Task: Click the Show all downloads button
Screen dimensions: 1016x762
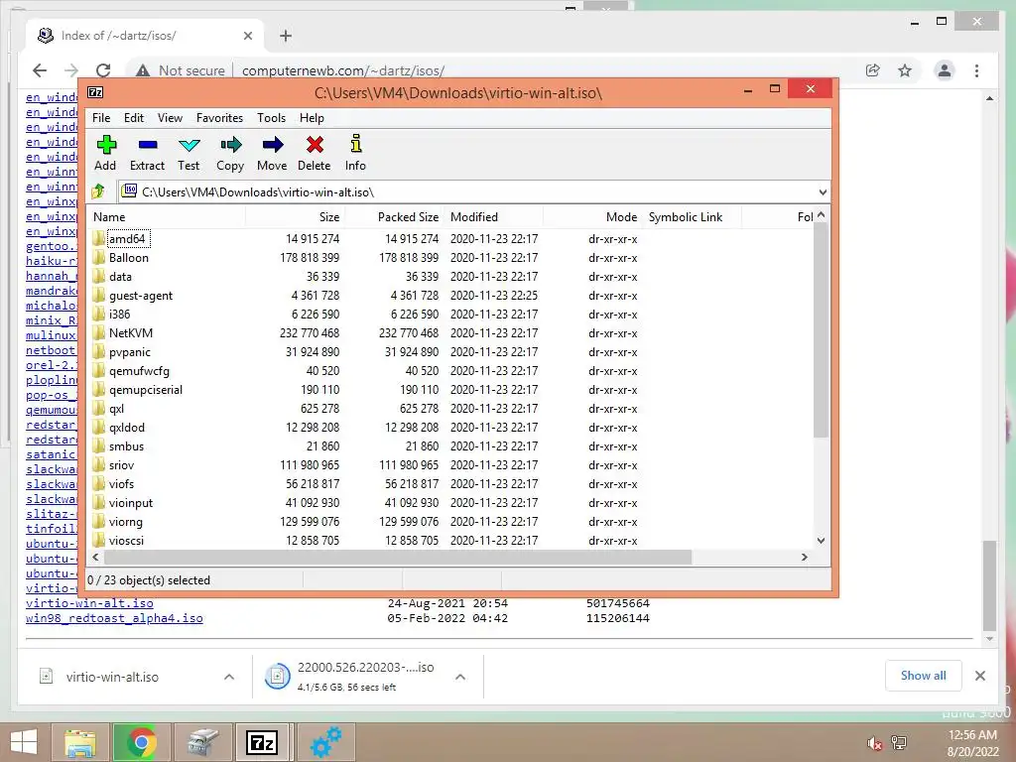Action: pos(924,675)
